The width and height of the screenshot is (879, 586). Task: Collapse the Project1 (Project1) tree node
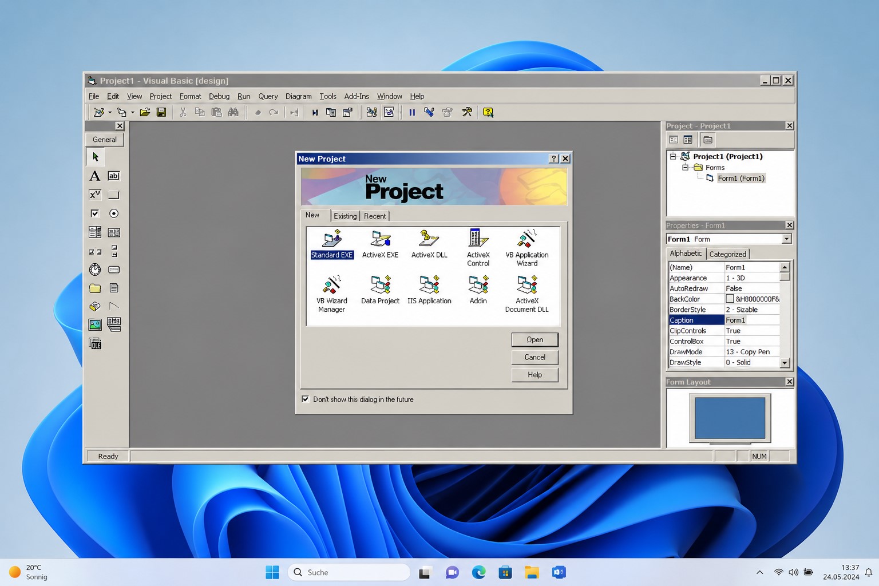tap(674, 156)
